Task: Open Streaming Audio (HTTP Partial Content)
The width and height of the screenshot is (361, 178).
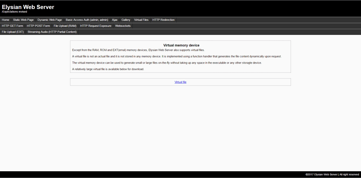Action: (52, 32)
